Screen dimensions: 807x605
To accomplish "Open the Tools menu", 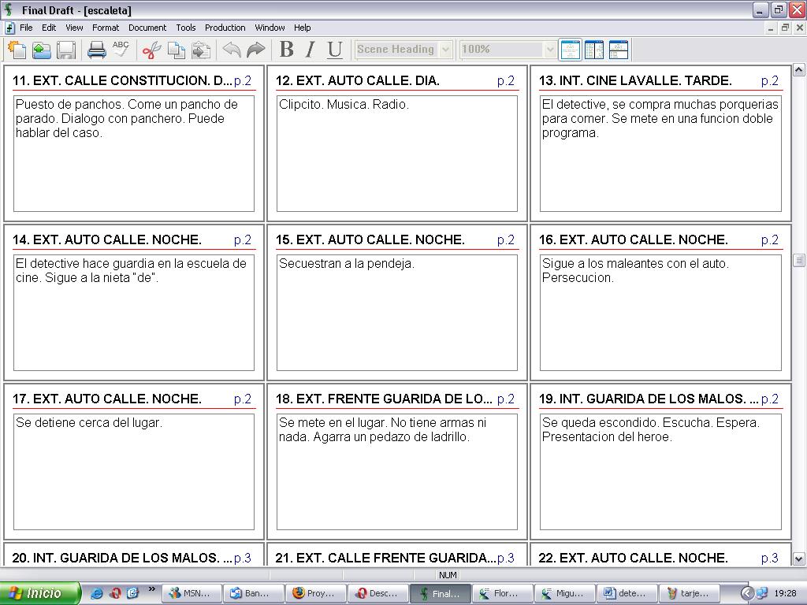I will 186,28.
